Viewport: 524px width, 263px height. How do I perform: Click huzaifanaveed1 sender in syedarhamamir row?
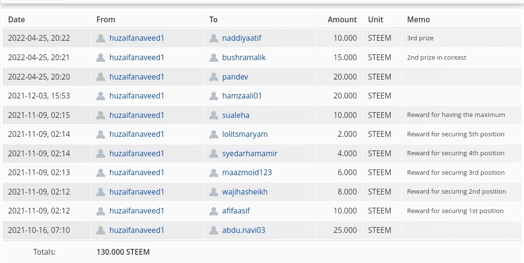tap(137, 154)
